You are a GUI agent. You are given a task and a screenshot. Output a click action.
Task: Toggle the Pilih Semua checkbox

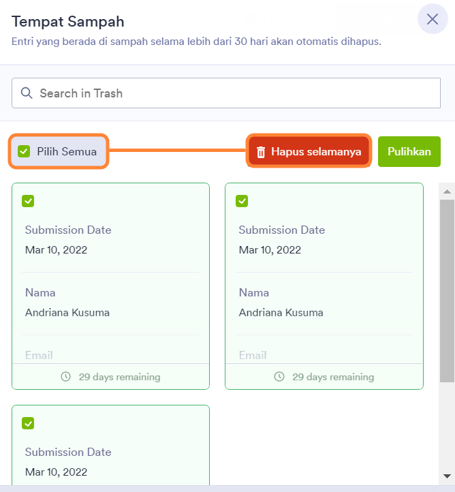(x=24, y=151)
